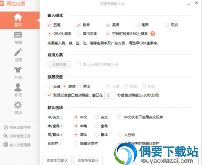Minimize the settings window
Image resolution: width=202 pixels, height=165 pixels.
coord(189,4)
